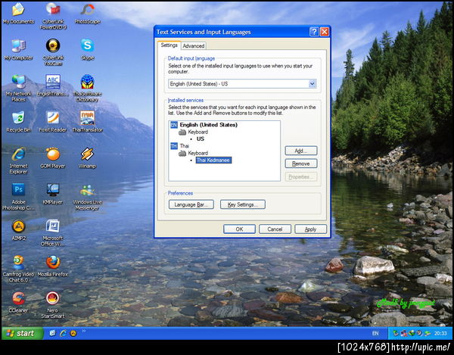Open ThaiTranslator desktop icon

[88, 122]
